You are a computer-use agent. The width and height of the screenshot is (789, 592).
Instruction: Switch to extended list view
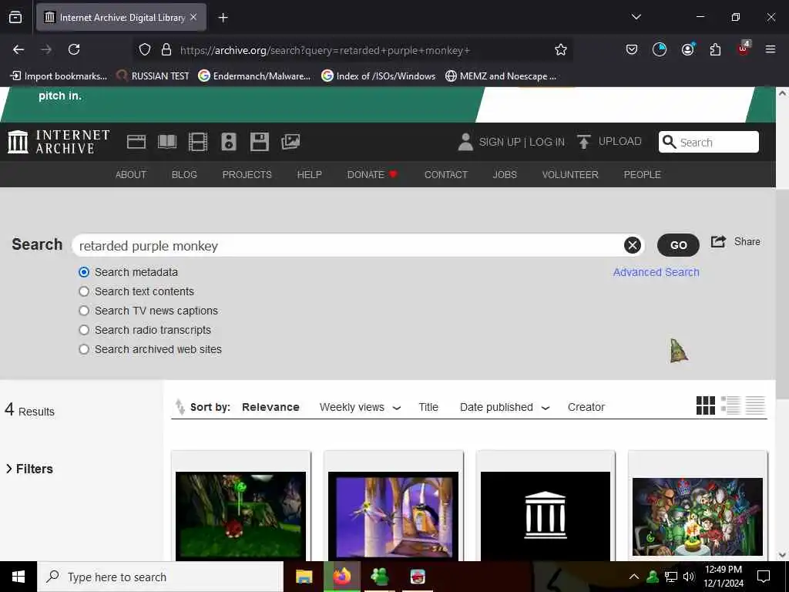point(730,405)
